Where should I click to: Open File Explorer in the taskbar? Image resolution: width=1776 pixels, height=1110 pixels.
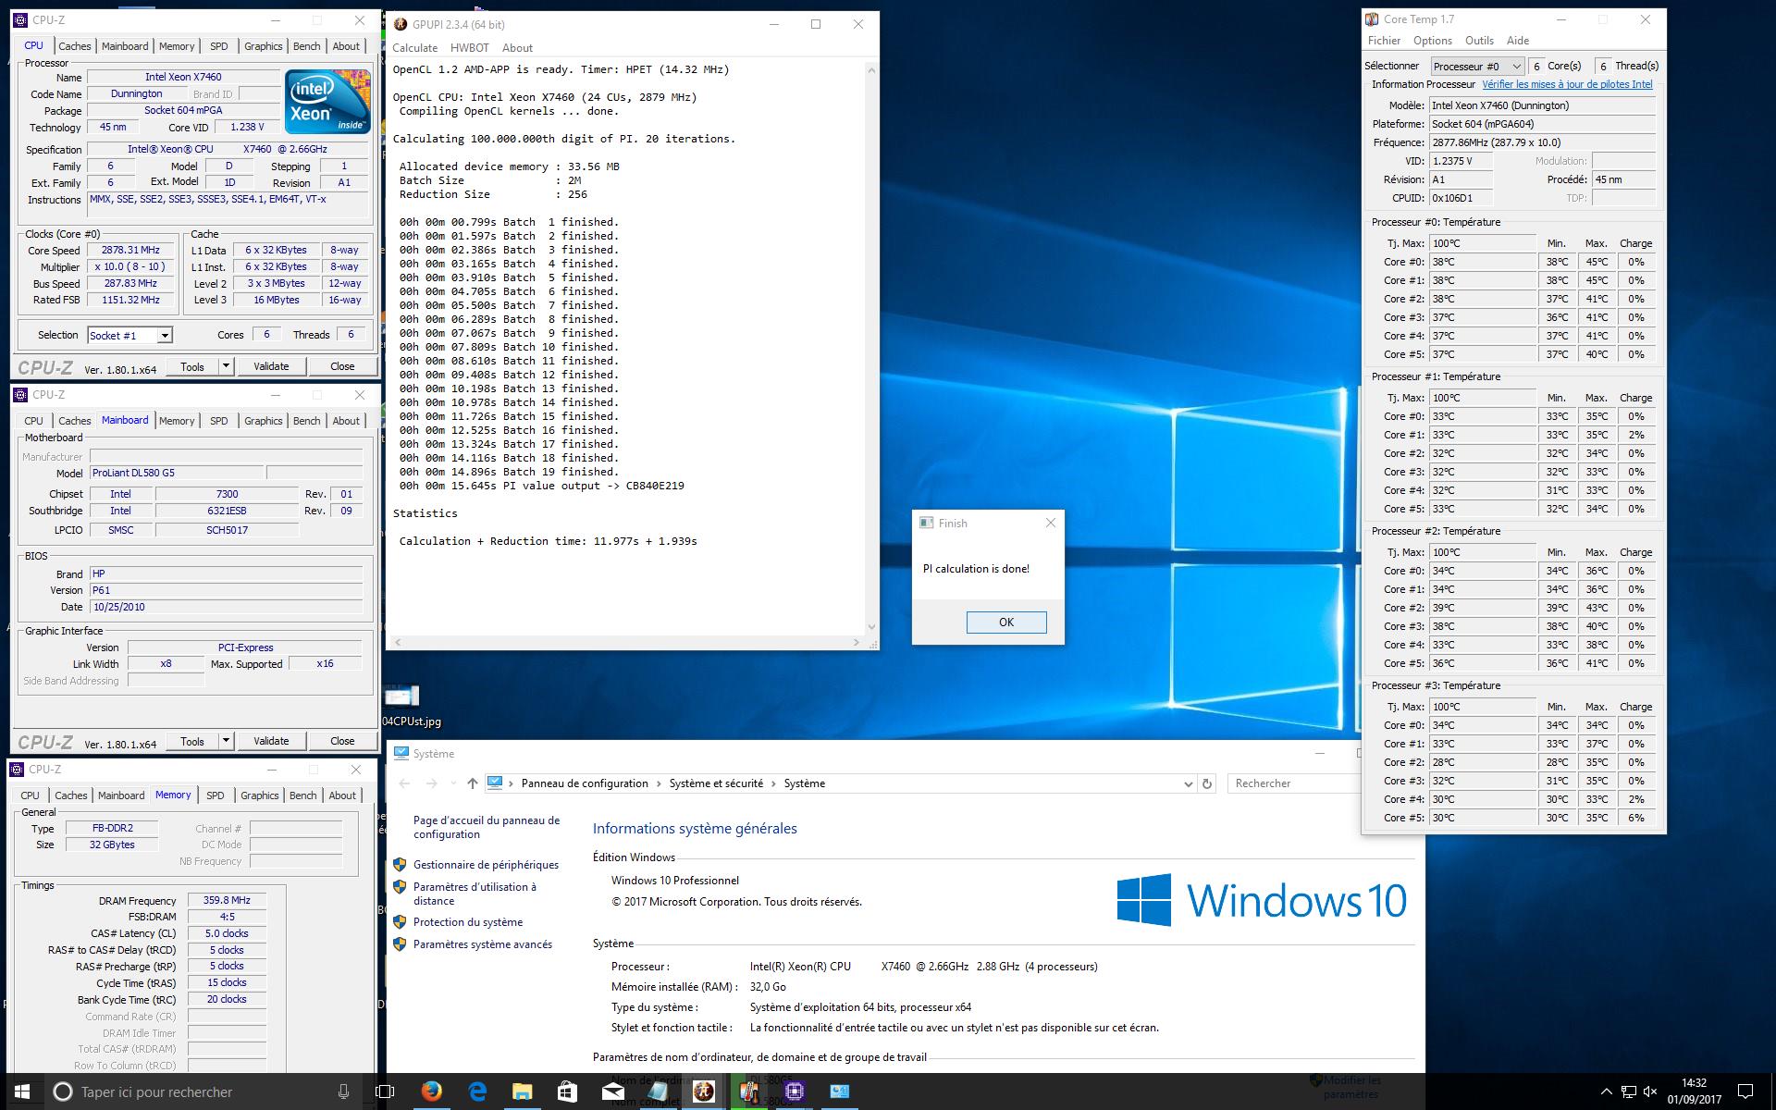coord(523,1092)
